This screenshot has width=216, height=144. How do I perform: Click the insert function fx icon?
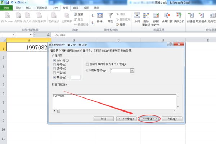coord(48,35)
